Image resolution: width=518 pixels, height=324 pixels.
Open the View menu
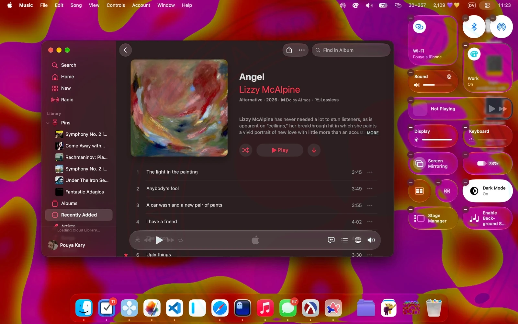94,5
